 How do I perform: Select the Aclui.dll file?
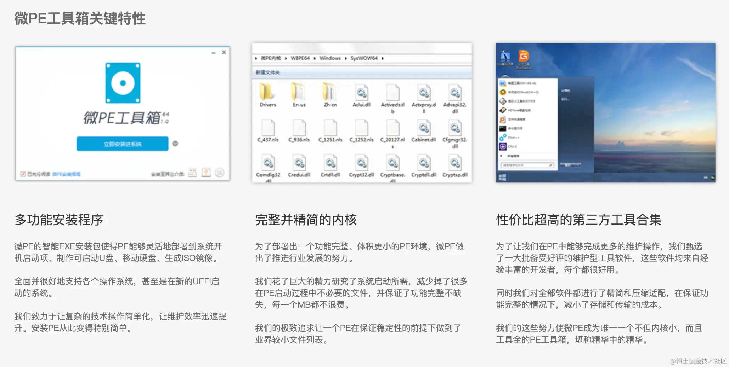click(x=361, y=95)
